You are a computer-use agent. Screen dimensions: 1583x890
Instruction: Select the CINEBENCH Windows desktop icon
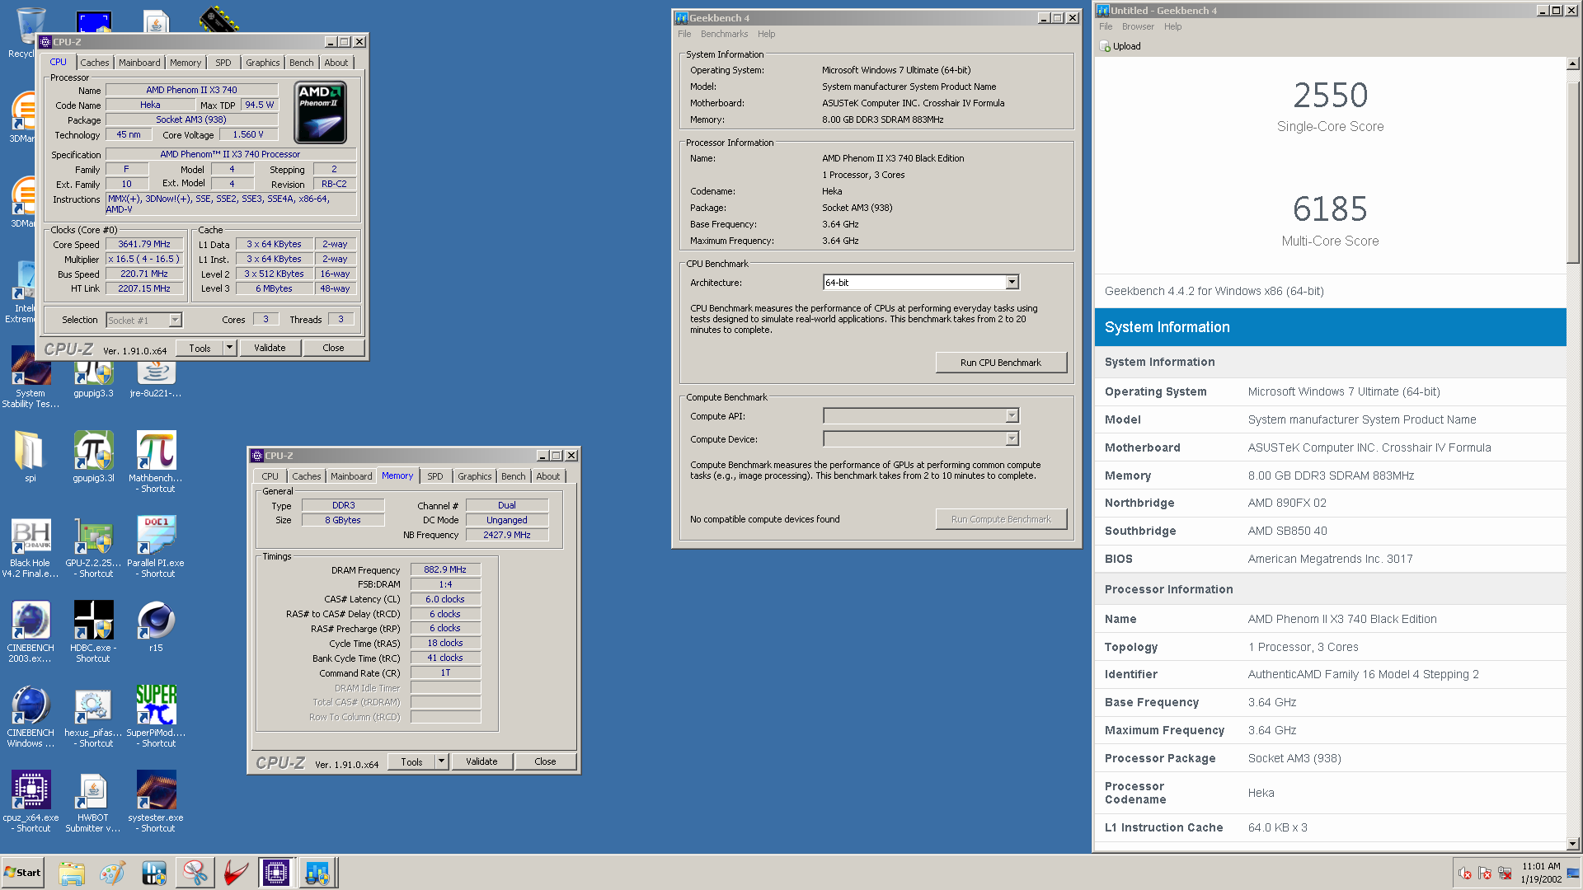tap(31, 717)
